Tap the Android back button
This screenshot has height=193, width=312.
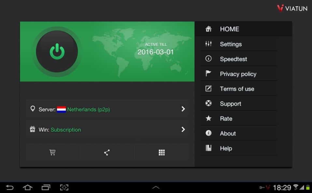[9, 187]
